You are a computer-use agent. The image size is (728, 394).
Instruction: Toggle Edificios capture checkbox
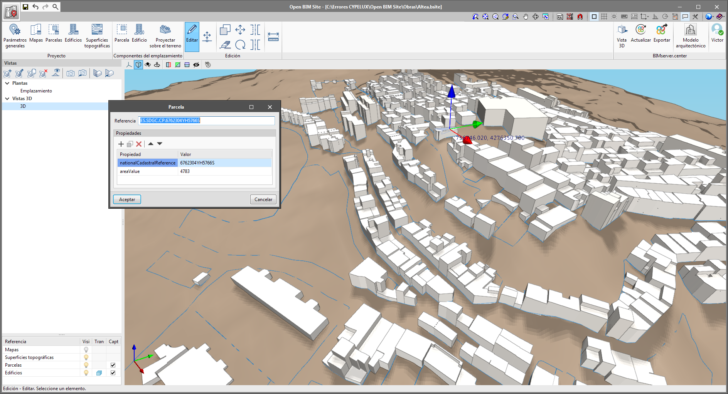pos(113,373)
